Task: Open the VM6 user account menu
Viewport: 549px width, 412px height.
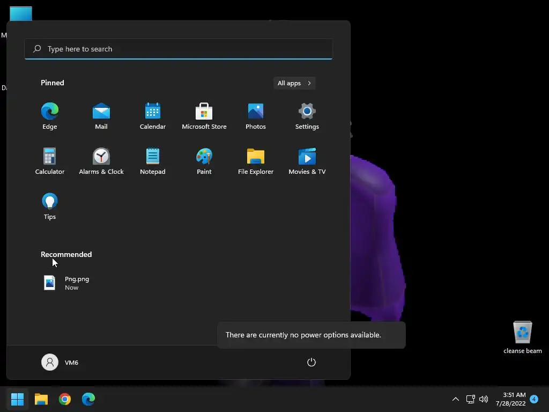Action: pos(60,362)
